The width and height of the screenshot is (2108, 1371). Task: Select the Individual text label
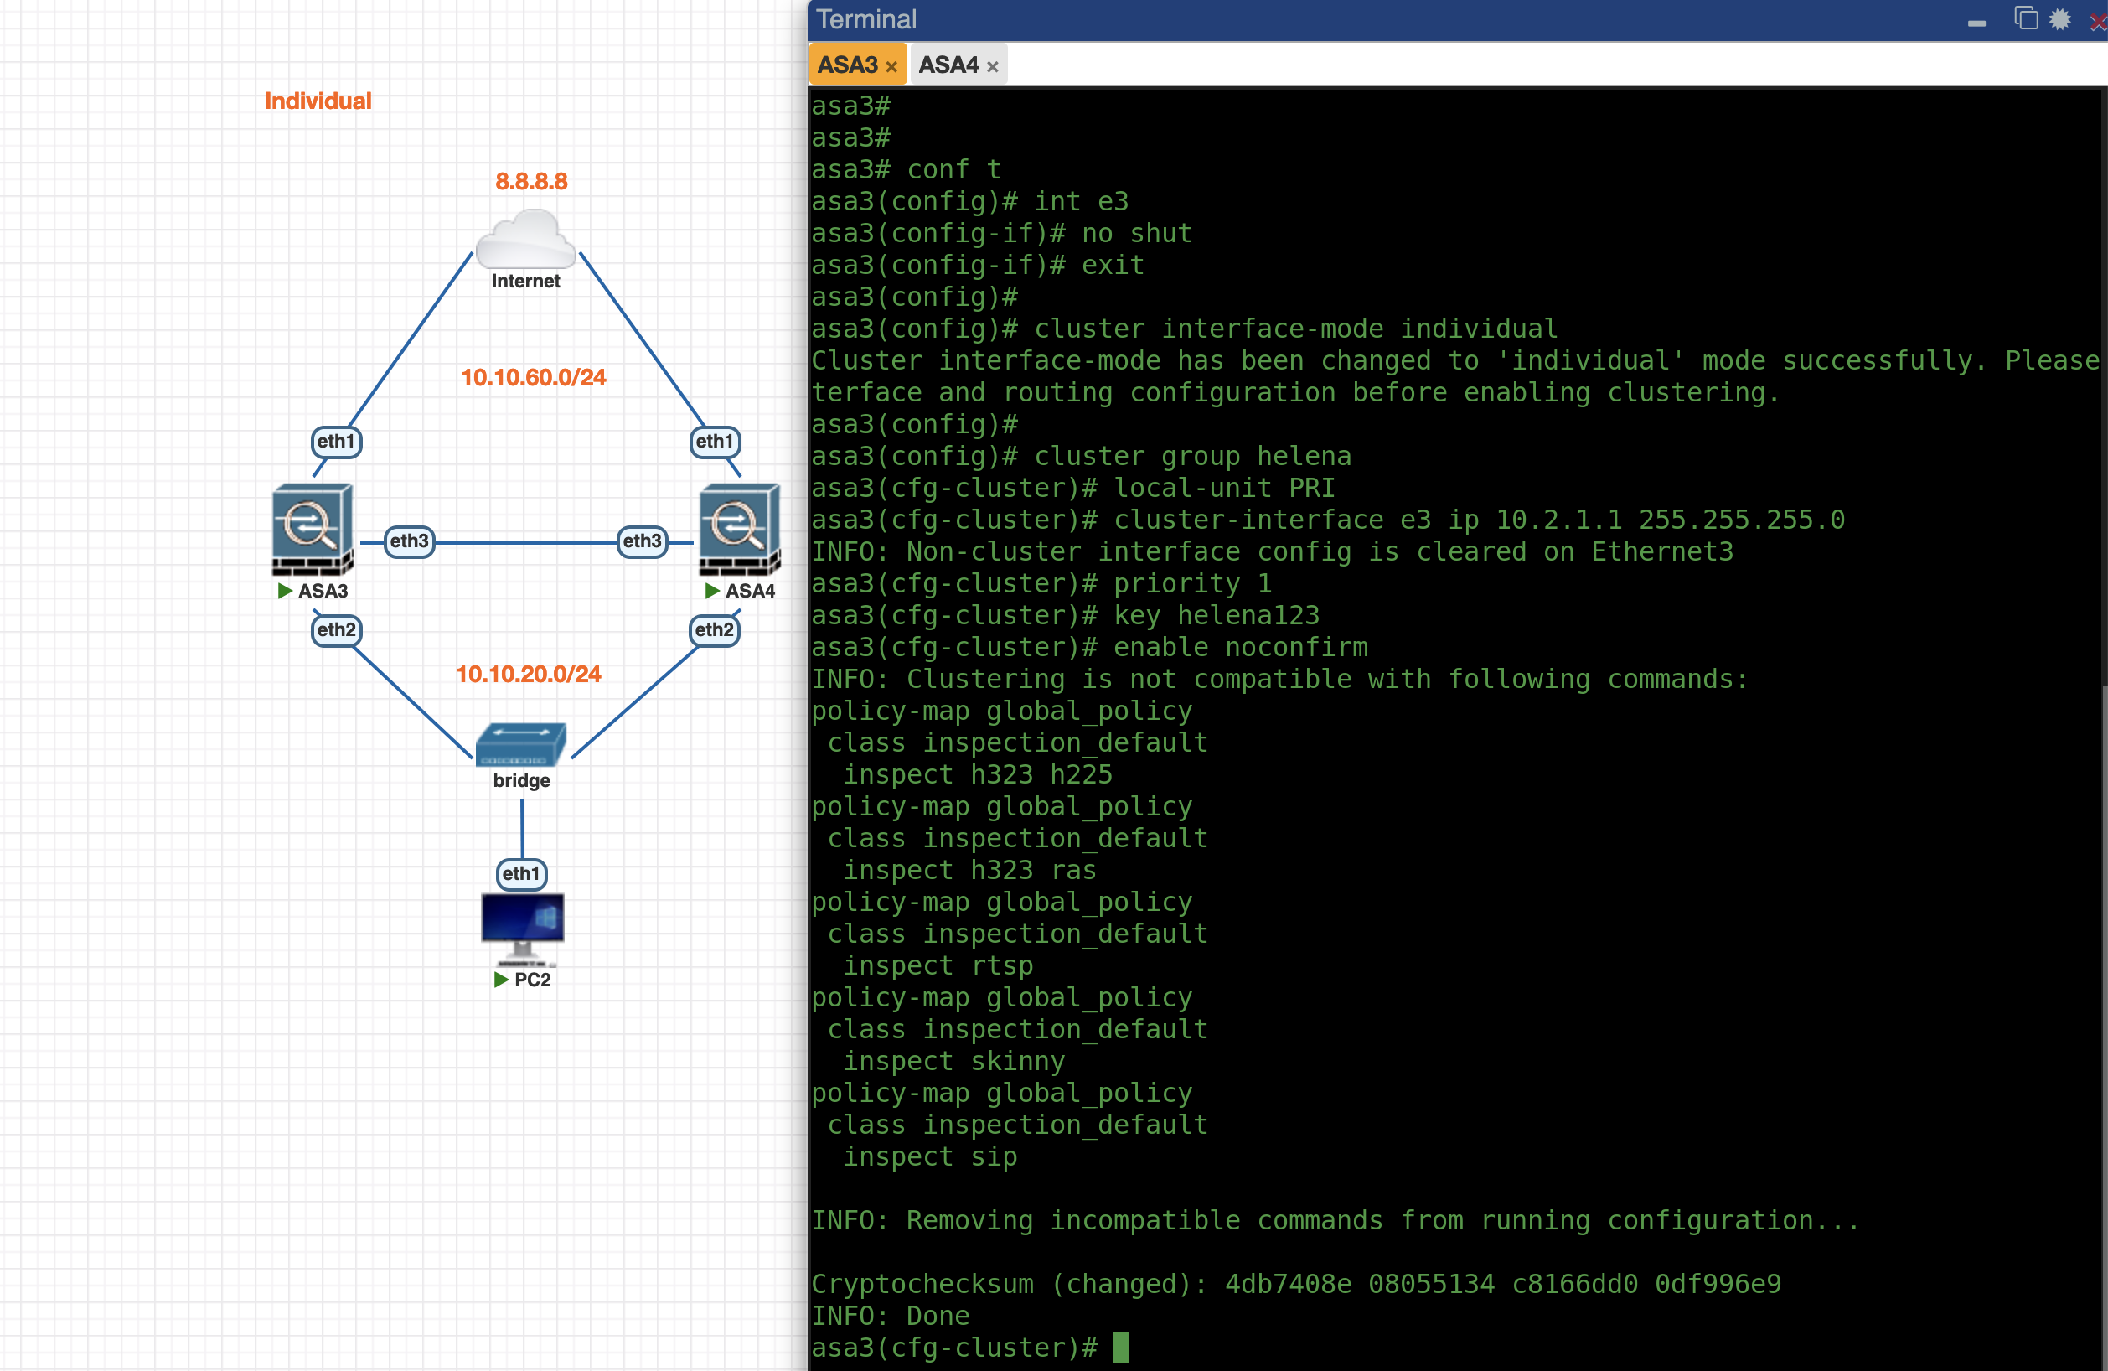(x=318, y=101)
